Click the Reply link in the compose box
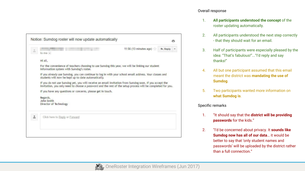This screenshot has width=305, height=171. tap(62, 117)
